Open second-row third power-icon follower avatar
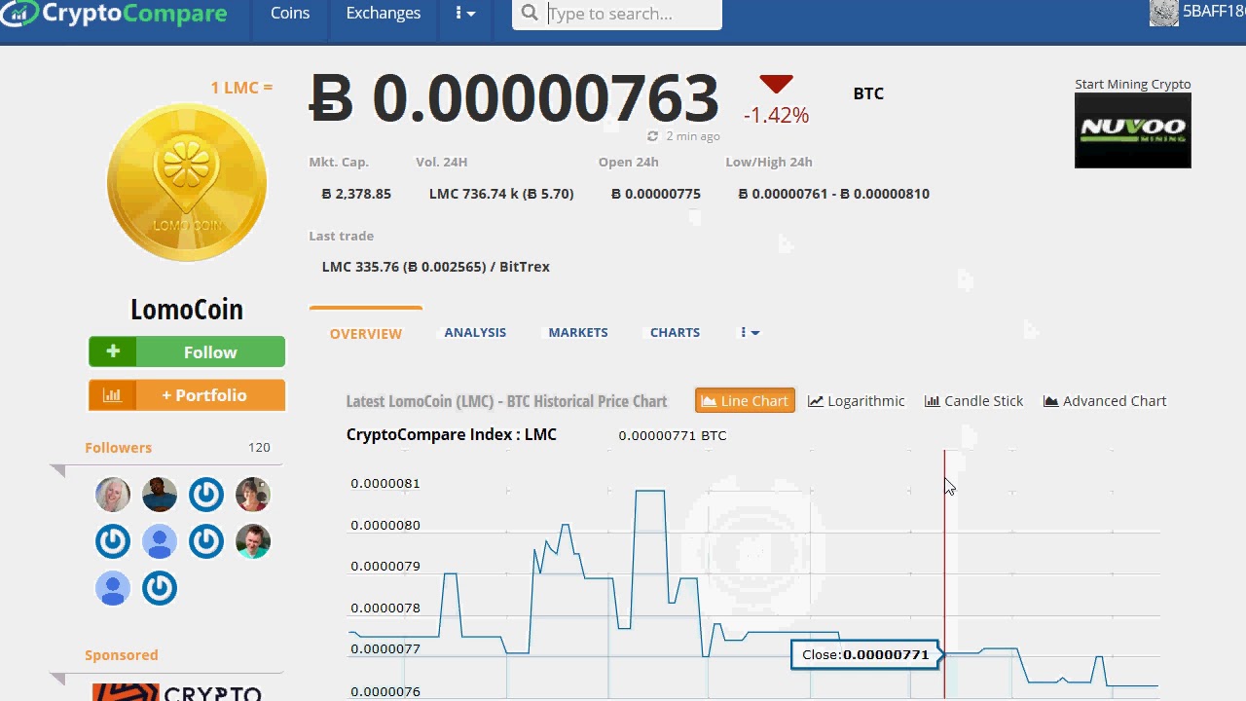1246x701 pixels. coord(206,541)
